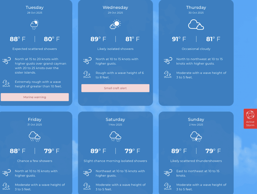Click Sunday's 79° F low temperature
The height and width of the screenshot is (194, 257).
click(213, 151)
